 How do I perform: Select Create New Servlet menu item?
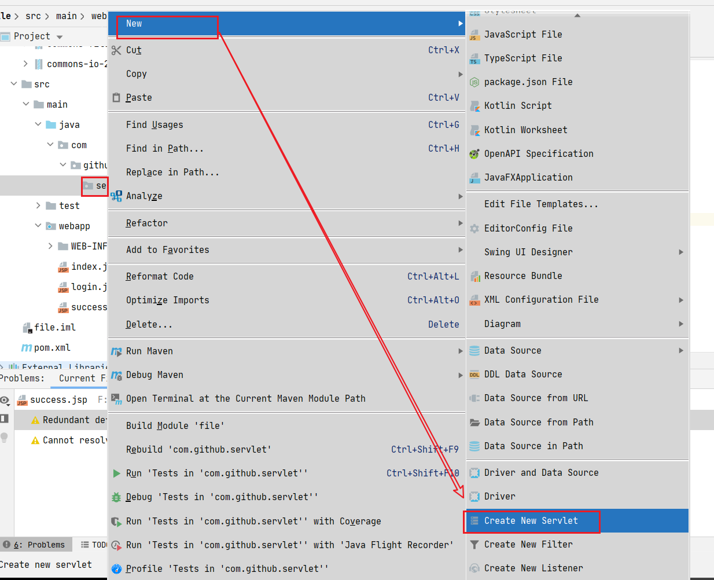(x=531, y=521)
